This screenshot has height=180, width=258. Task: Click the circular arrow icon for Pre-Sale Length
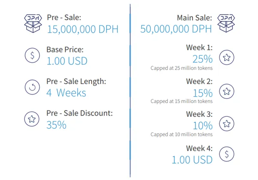tap(32, 87)
